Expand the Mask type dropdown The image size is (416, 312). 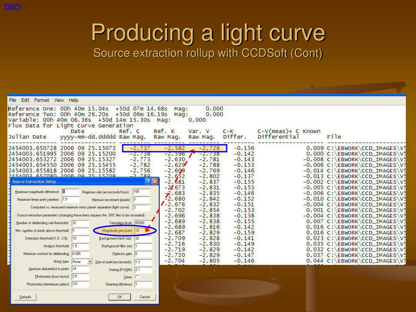pos(90,262)
